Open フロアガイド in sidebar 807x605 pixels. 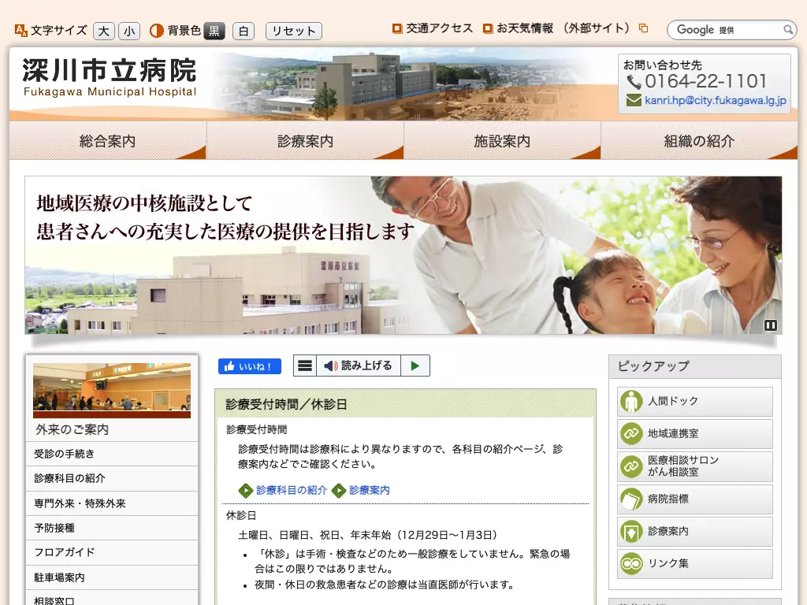112,552
